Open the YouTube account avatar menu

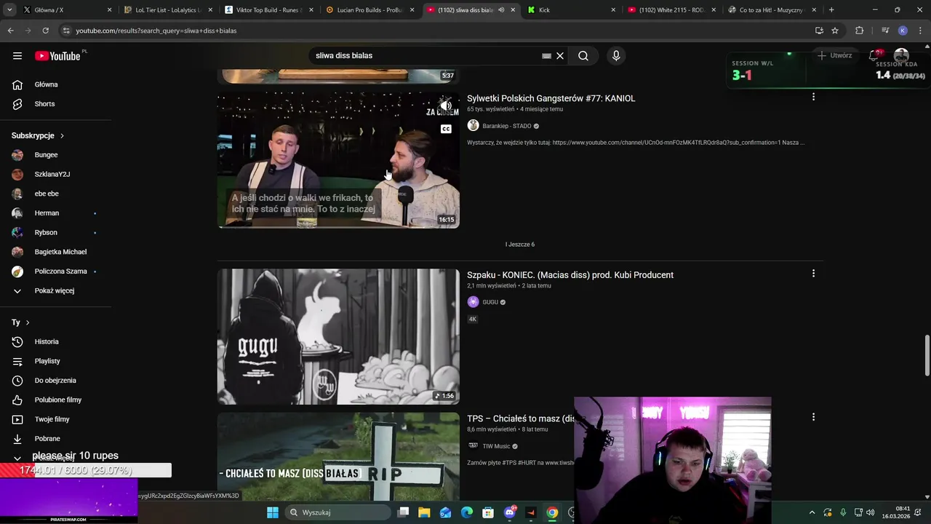pyautogui.click(x=901, y=55)
